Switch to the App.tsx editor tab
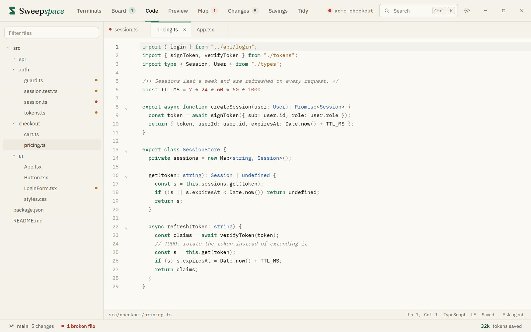The height and width of the screenshot is (332, 531). tap(209, 30)
